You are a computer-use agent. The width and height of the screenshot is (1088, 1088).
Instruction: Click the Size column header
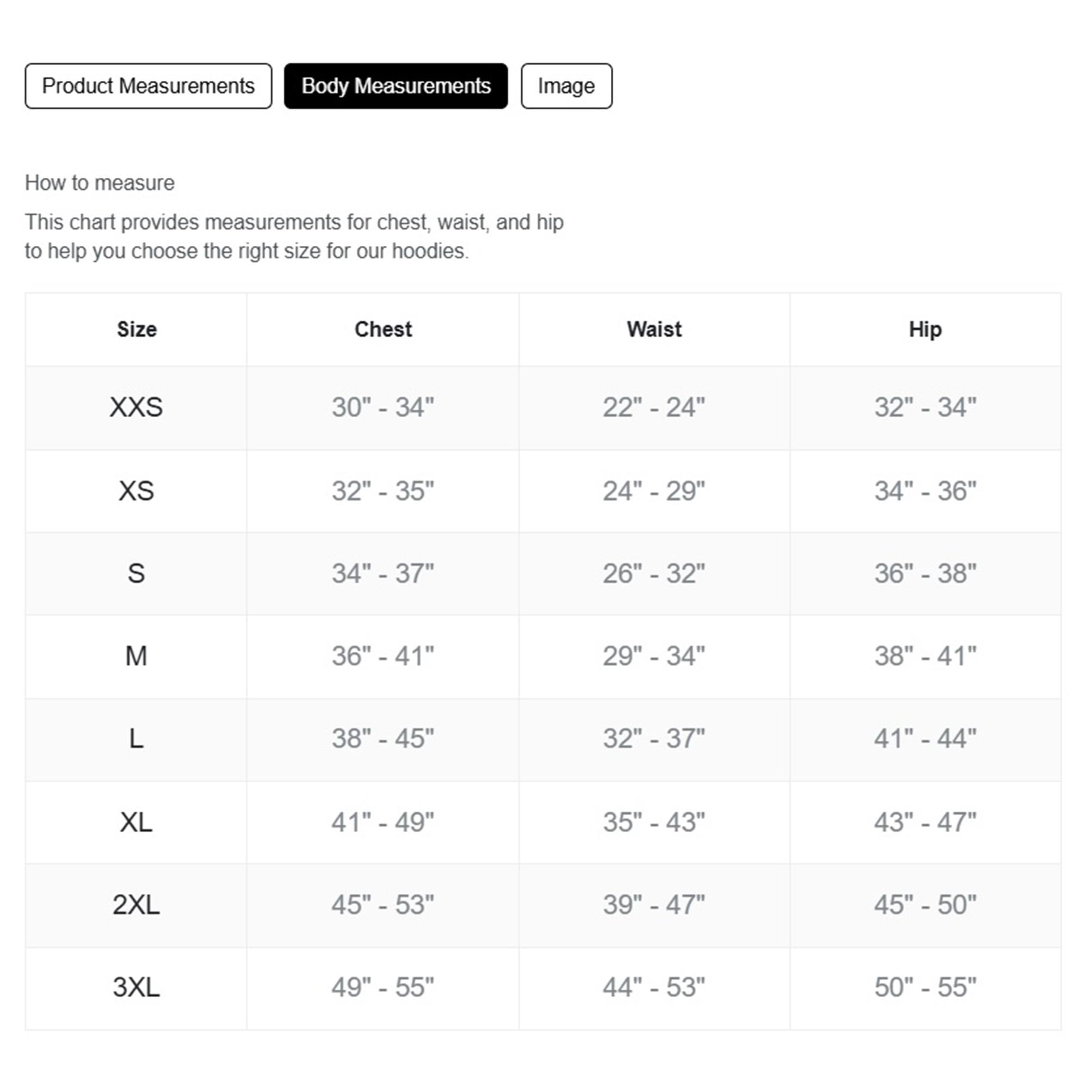[x=137, y=330]
